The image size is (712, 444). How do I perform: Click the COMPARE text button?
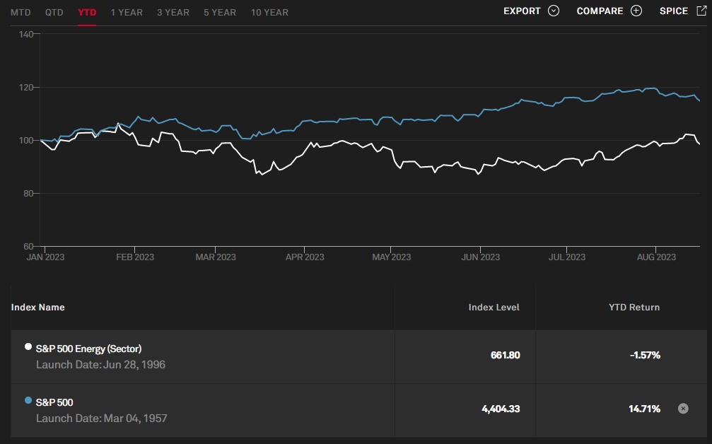600,11
